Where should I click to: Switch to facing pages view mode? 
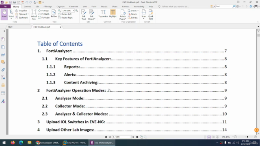(x=213, y=137)
